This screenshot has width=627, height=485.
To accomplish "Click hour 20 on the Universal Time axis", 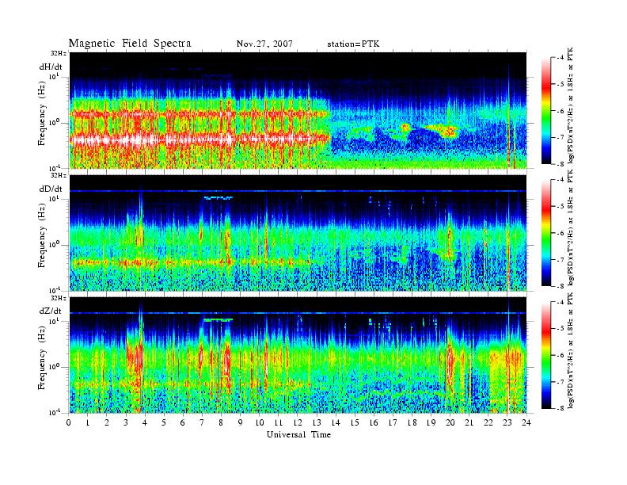I will [450, 422].
